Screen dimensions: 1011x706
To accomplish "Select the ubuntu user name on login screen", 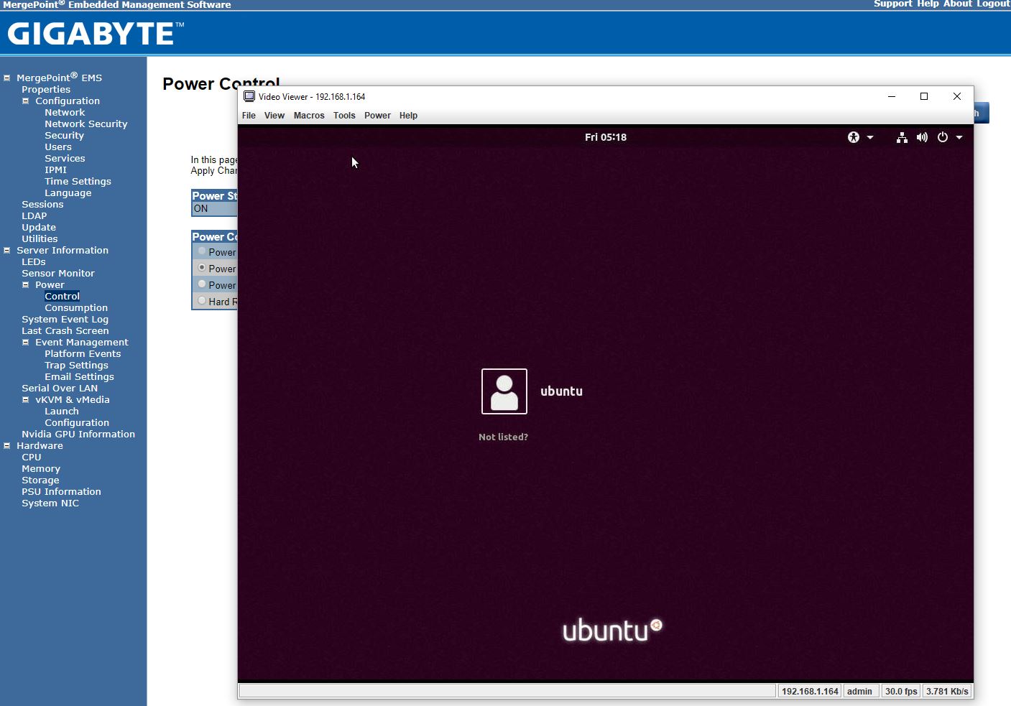I will [561, 391].
